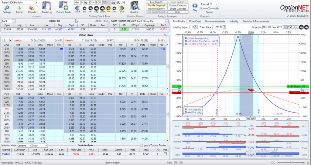Image resolution: width=311 pixels, height=165 pixels.
Task: Click the Option Chain magnifier icon
Action: coord(166,35)
